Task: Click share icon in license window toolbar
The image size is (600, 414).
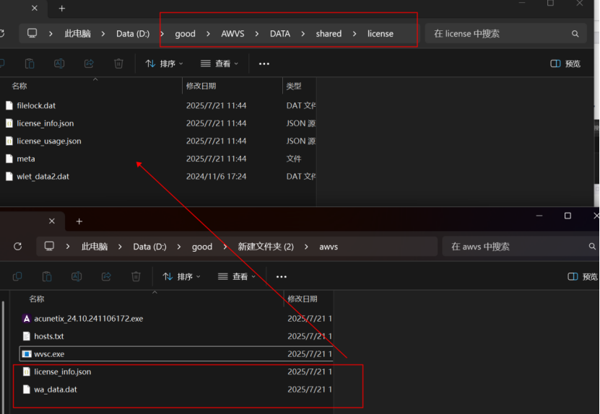Action: pos(89,63)
